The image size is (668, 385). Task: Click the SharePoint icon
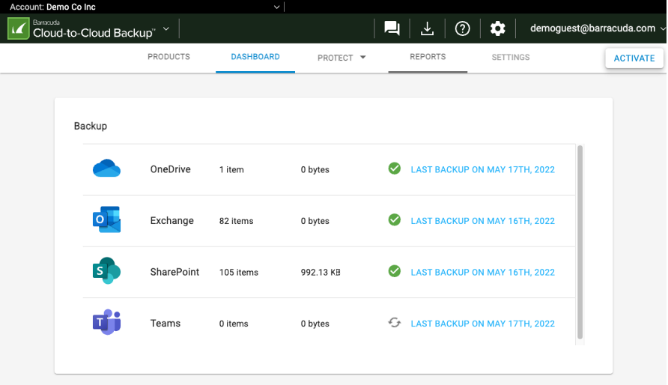pos(106,270)
